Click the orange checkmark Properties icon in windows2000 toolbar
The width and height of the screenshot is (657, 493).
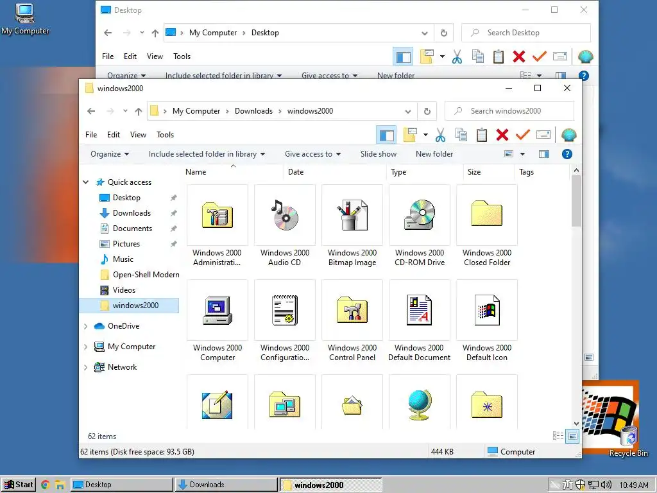[522, 135]
